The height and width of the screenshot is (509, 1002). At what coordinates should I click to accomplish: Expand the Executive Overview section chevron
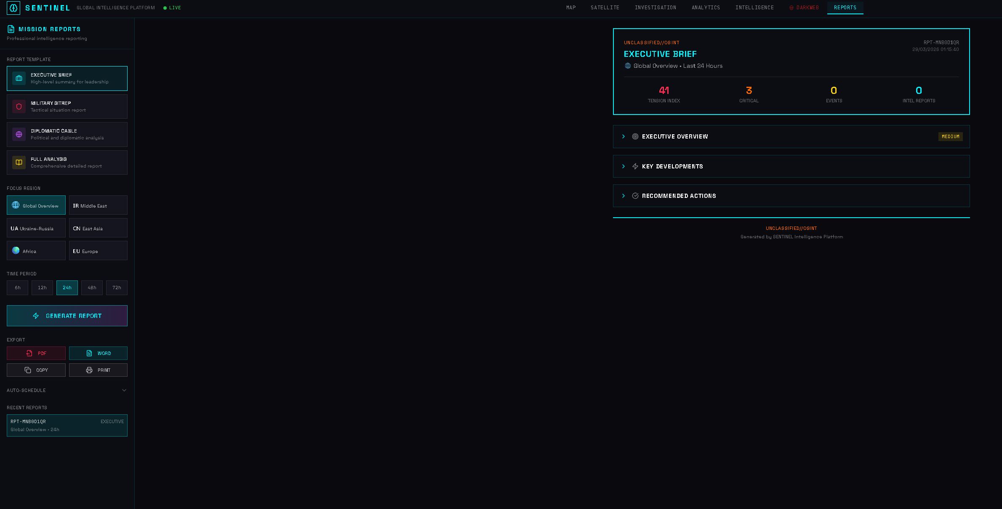point(624,136)
